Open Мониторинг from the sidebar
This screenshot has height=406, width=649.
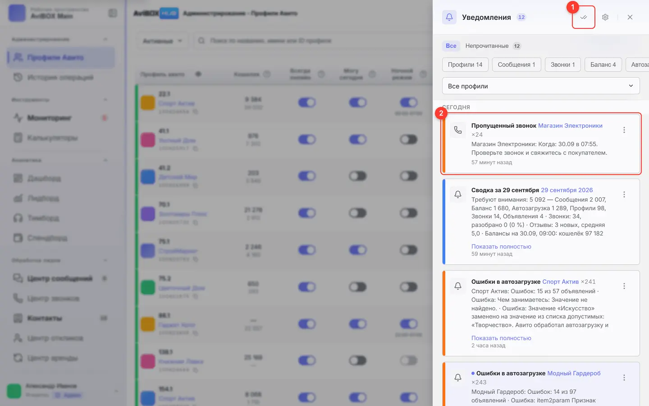[61, 118]
